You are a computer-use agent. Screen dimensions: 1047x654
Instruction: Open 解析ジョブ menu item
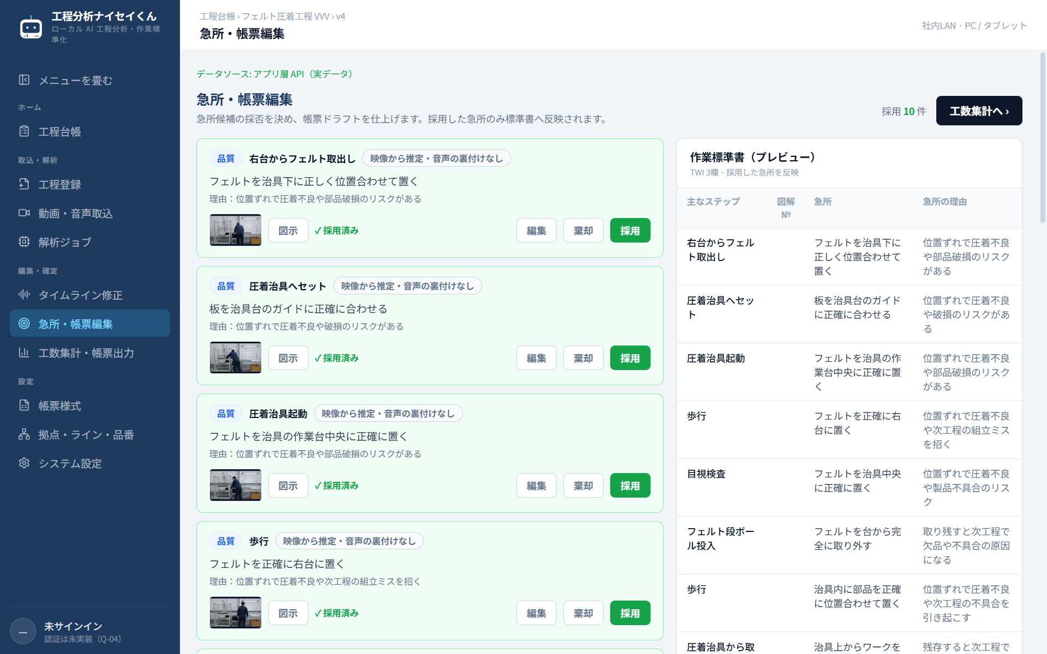90,242
